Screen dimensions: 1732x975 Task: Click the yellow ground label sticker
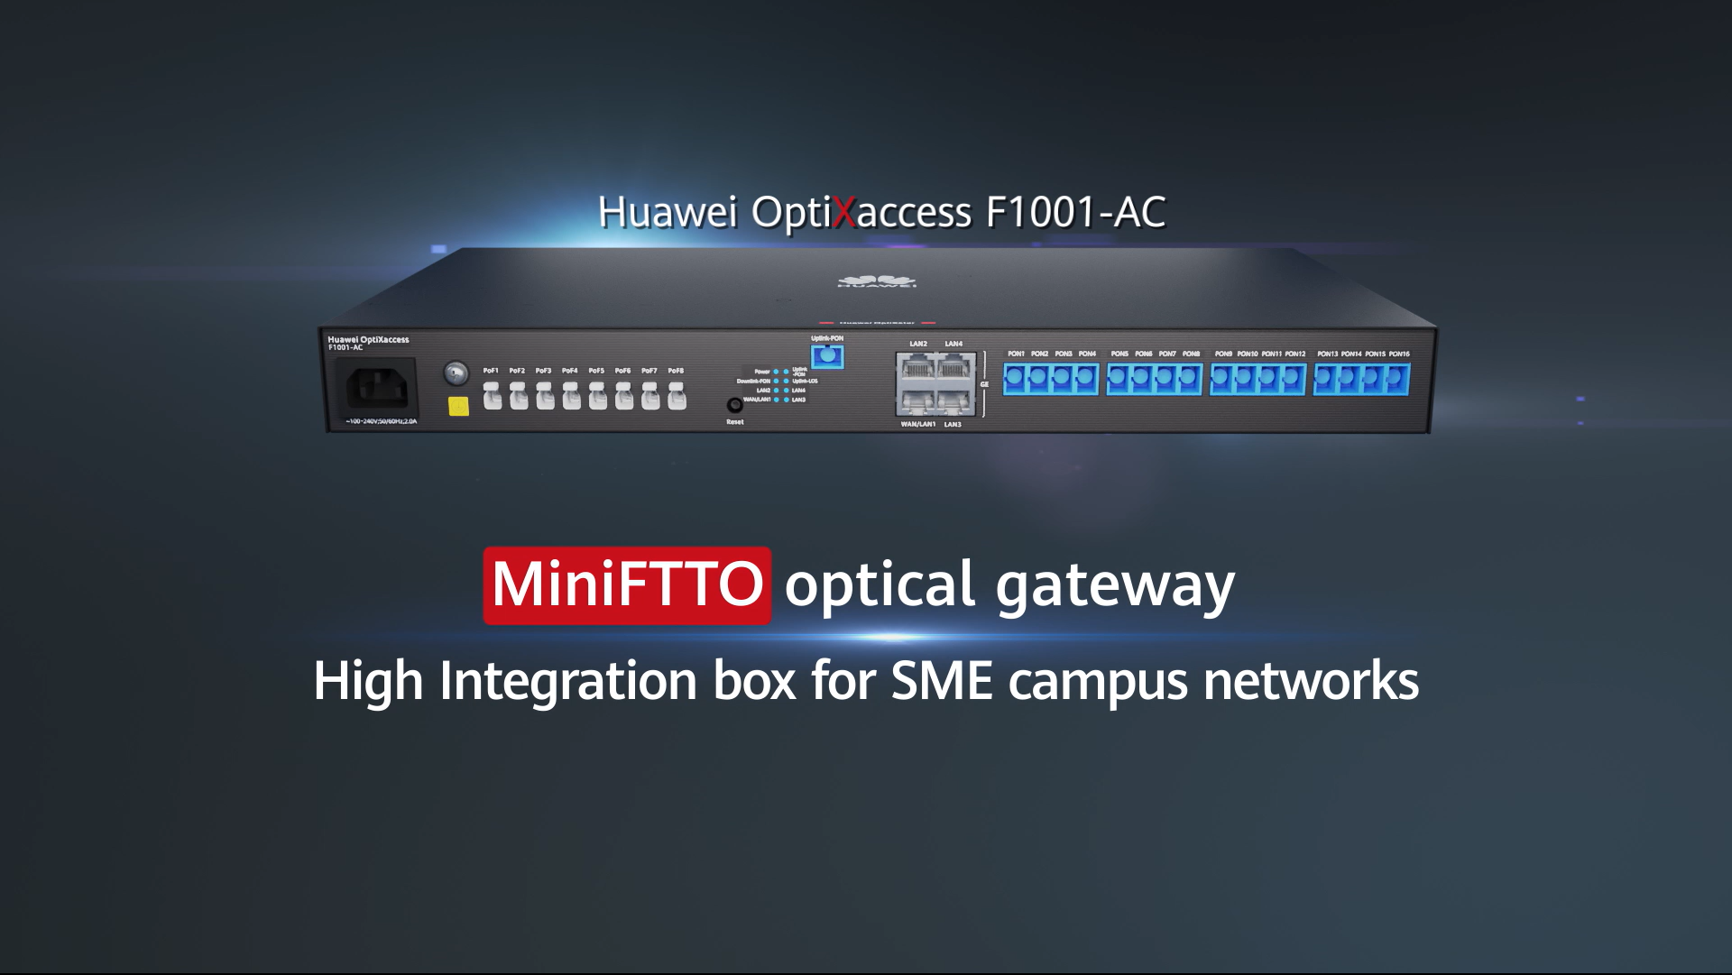coord(458,406)
